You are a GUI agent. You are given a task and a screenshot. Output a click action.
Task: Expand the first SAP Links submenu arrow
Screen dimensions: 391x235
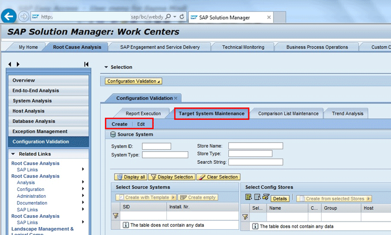click(x=83, y=169)
